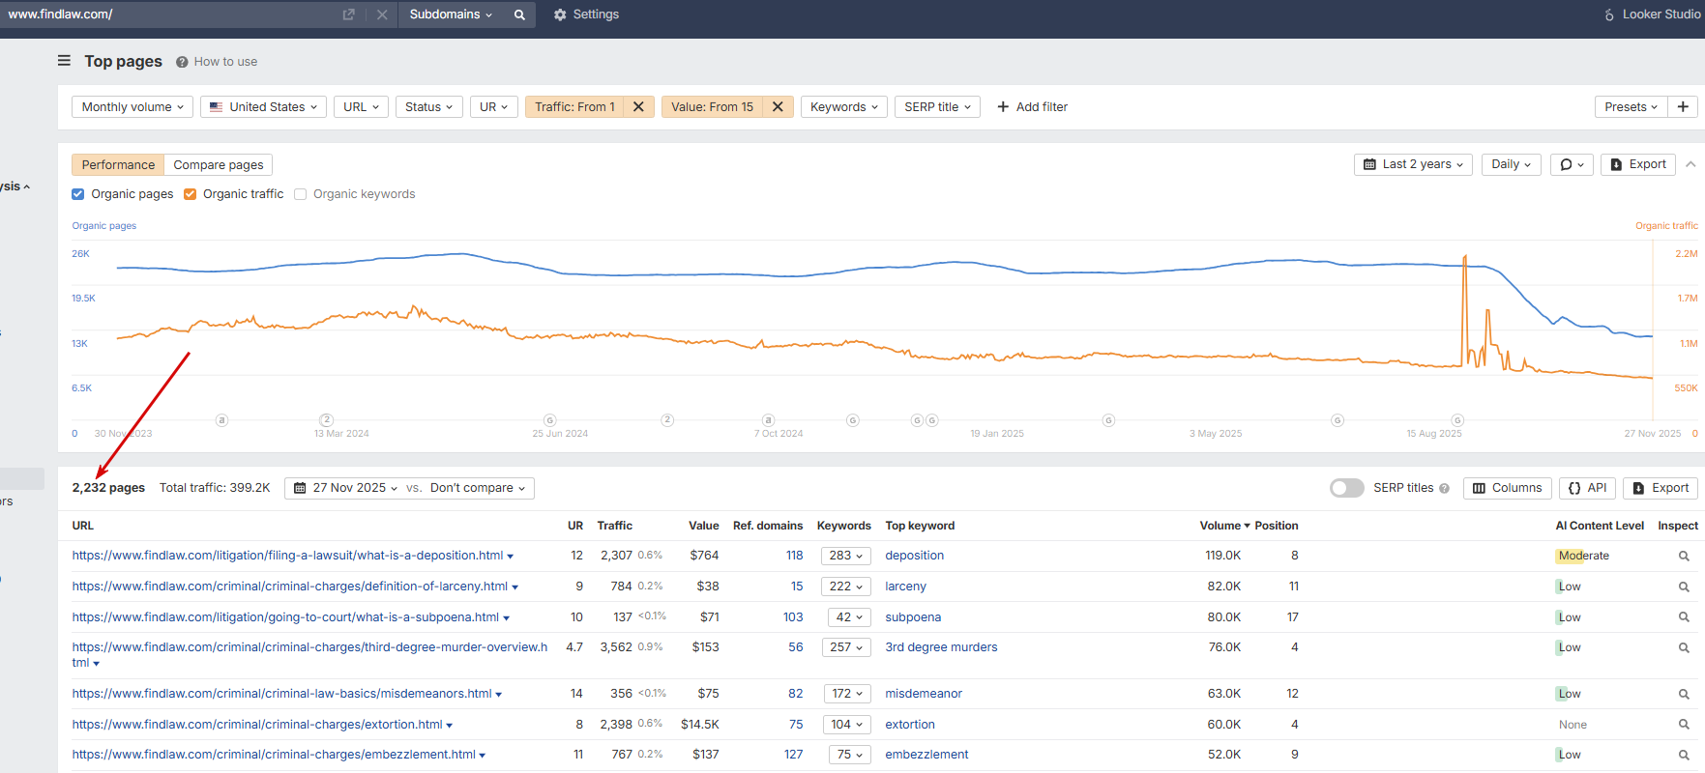1705x773 pixels.
Task: Enable the Organic keywords checkbox
Action: 301,194
